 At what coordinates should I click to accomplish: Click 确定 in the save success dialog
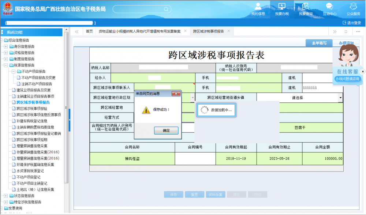point(166,131)
